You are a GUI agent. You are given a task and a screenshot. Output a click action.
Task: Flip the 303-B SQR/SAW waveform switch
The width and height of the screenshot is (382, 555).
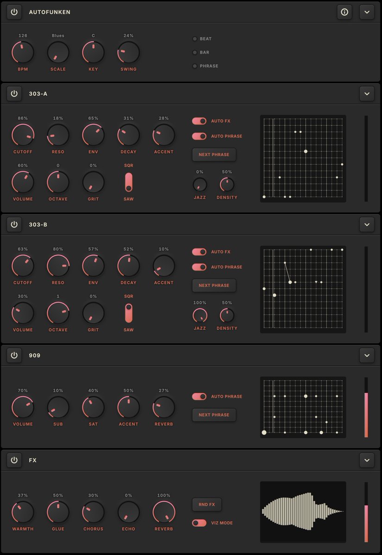[128, 313]
